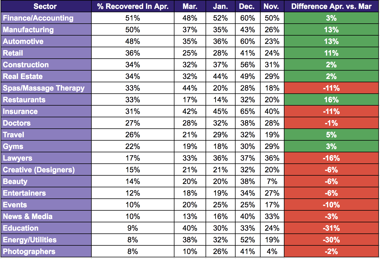Click the Manufacturing row label
Image resolution: width=380 pixels, height=259 pixels.
(28, 30)
